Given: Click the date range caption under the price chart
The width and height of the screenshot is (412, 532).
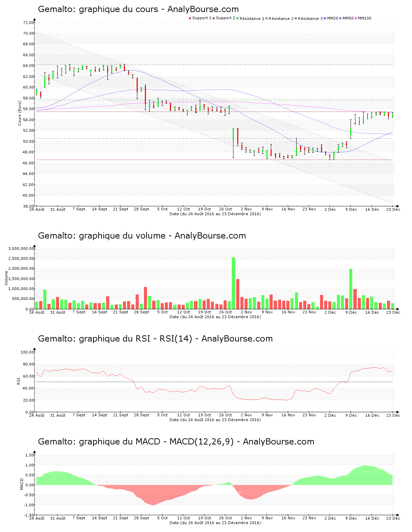Looking at the screenshot, I should click(x=215, y=214).
